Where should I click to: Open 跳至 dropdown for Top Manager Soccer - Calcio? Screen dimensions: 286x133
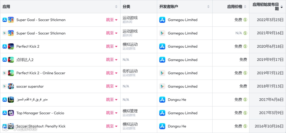tap(112, 113)
